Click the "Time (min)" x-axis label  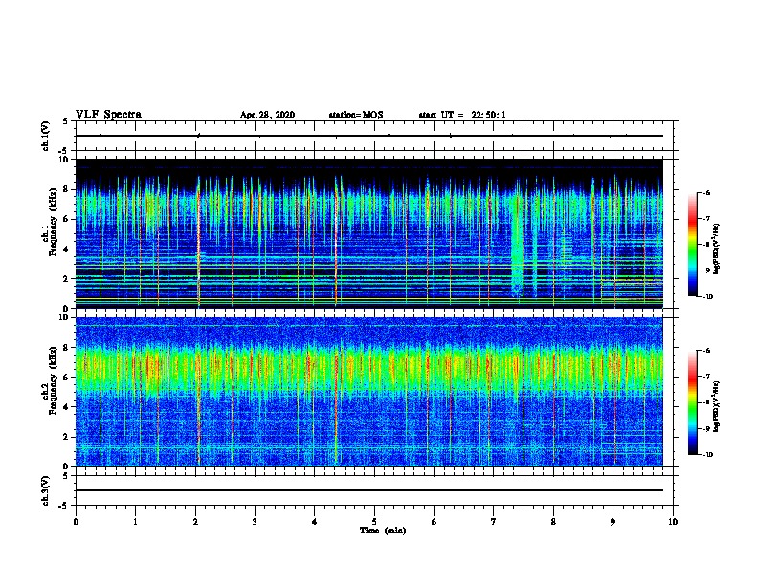pyautogui.click(x=383, y=531)
